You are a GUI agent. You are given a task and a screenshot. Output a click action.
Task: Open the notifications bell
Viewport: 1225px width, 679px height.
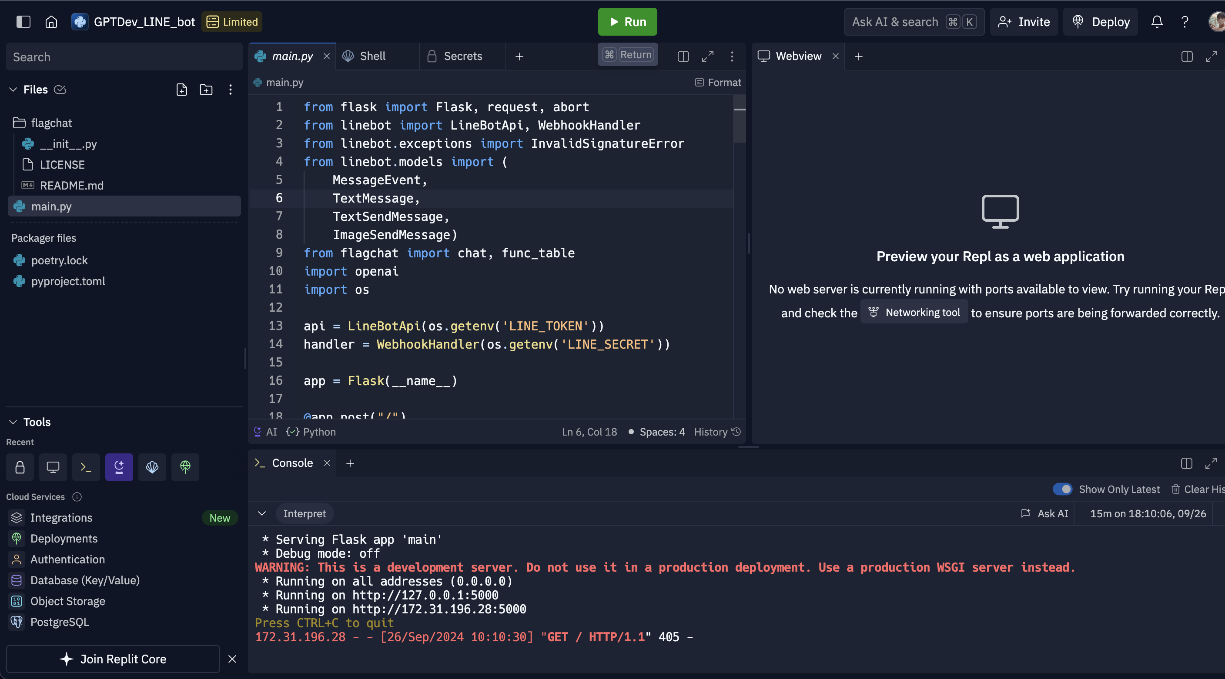click(1157, 22)
